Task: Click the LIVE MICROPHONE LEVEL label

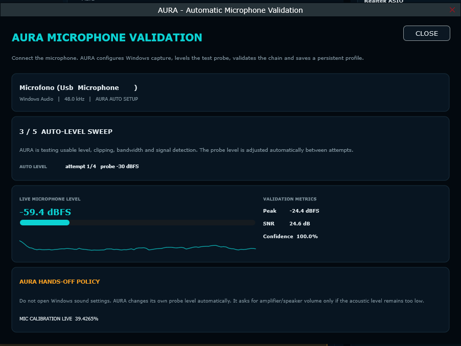Action: click(50, 199)
